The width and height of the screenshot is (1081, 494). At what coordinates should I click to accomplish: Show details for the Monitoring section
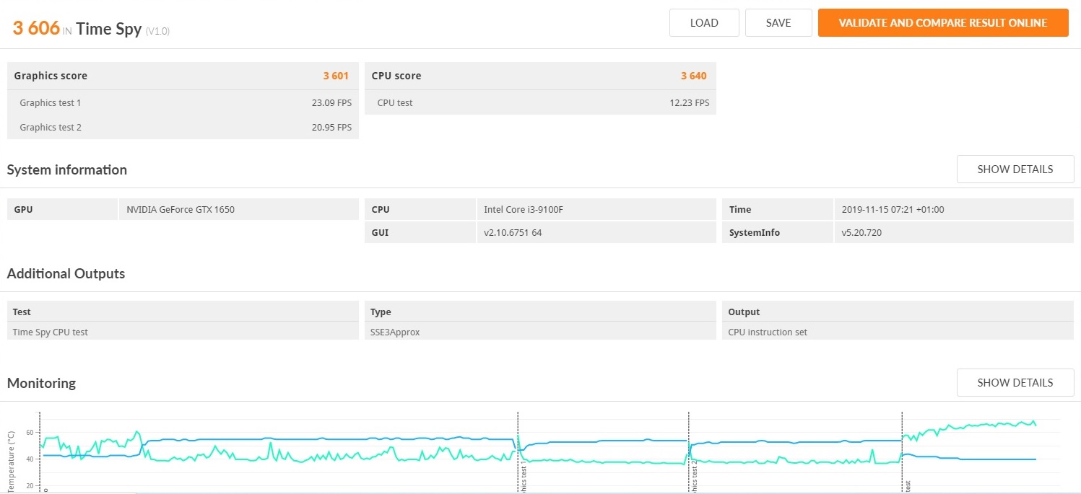tap(1015, 383)
